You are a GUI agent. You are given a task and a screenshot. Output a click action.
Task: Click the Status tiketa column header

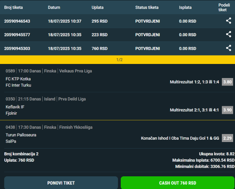tap(147, 8)
